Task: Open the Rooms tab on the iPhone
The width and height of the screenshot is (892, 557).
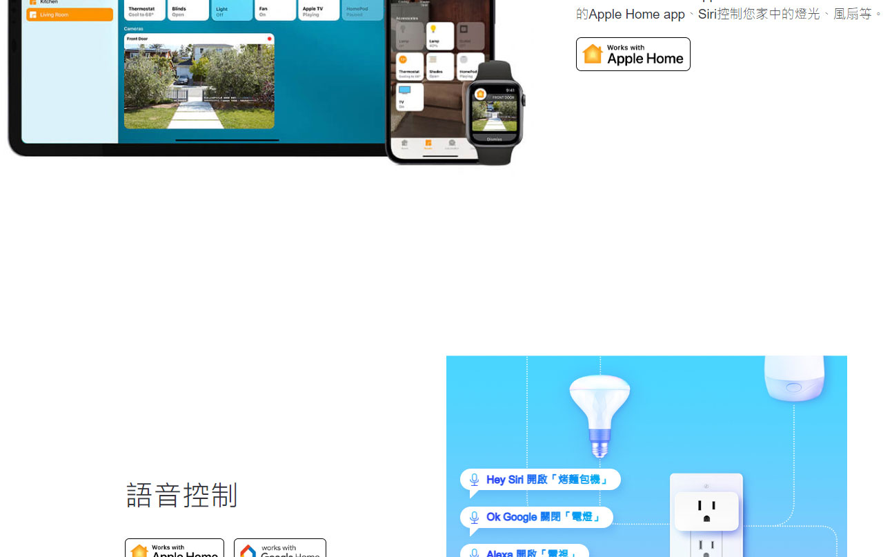Action: click(x=428, y=145)
